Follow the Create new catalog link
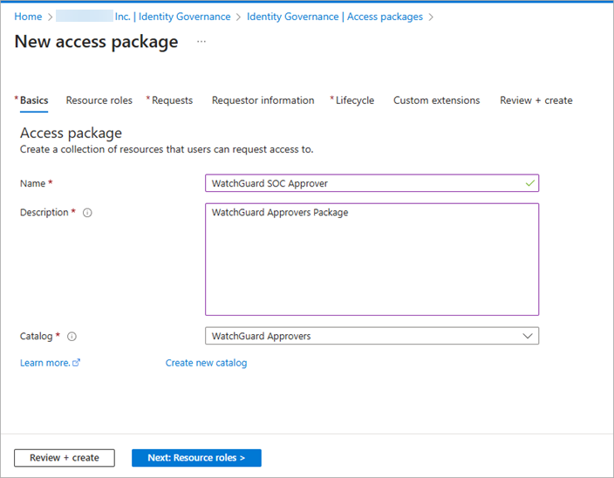Viewport: 614px width, 478px height. (x=206, y=363)
